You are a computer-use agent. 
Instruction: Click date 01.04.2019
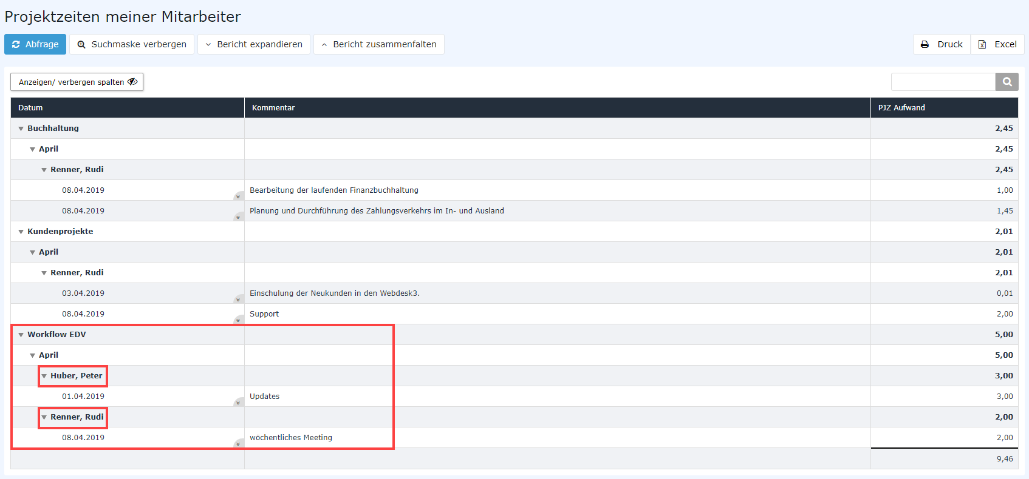coord(83,397)
